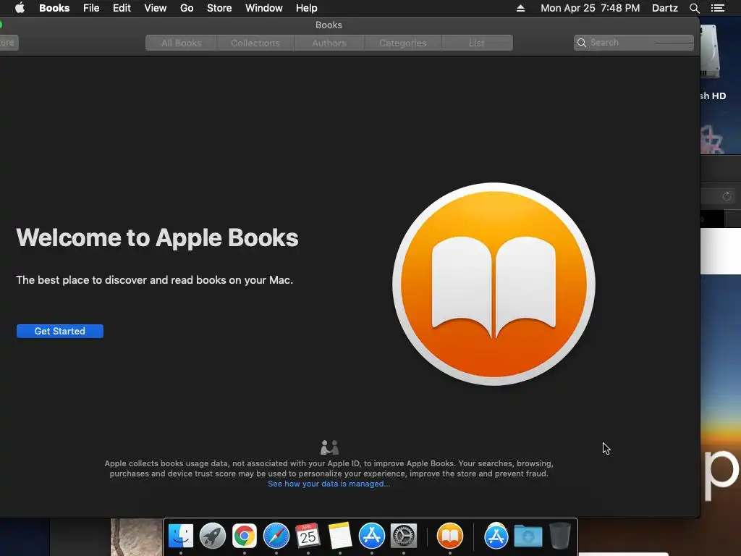
Task: Click the magnifier icon in Books search field
Action: point(582,43)
